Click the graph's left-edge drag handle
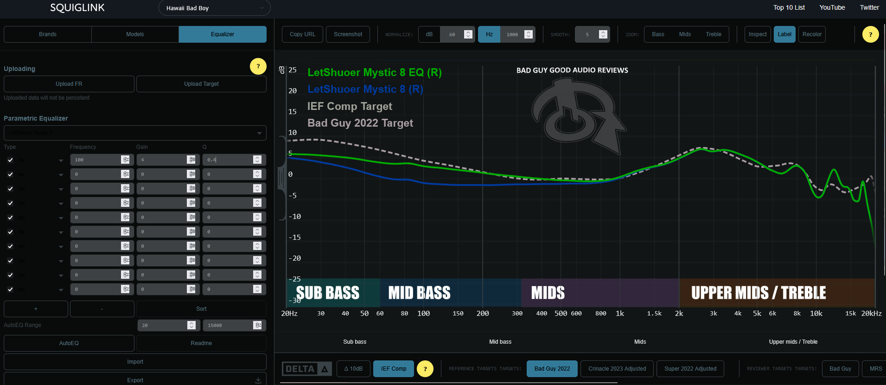 [281, 178]
